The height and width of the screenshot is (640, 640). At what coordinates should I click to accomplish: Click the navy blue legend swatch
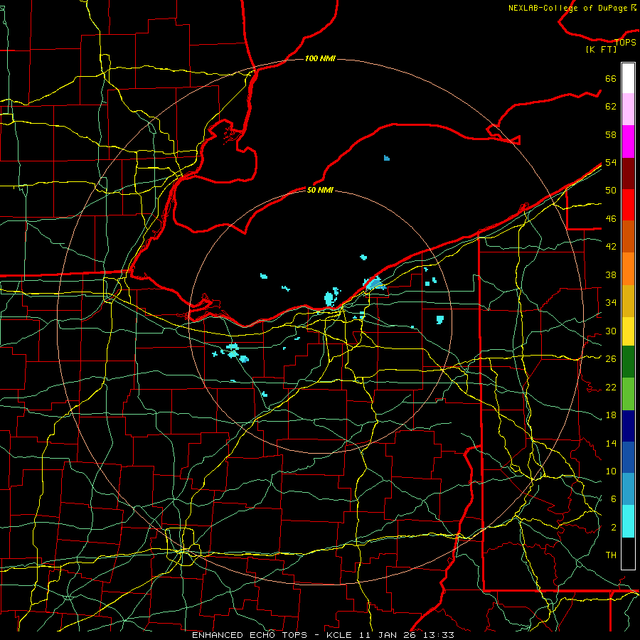628,426
